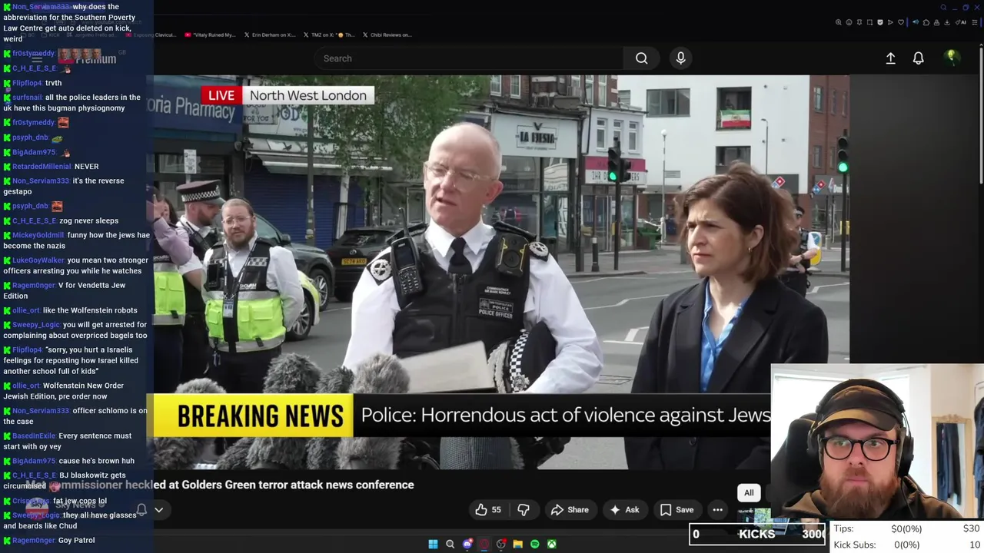The width and height of the screenshot is (984, 553).
Task: Click the KICKS goal progress bar
Action: pyautogui.click(x=757, y=534)
